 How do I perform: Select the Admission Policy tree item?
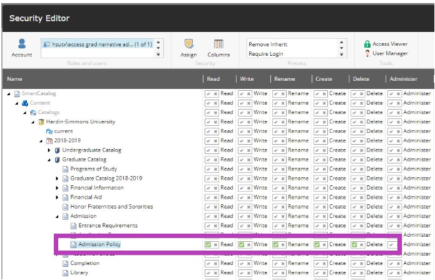tap(99, 244)
